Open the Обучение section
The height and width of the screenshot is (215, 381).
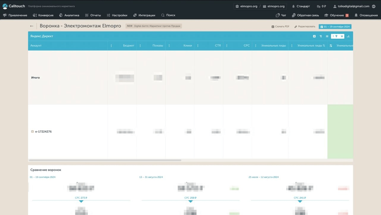tap(336, 15)
